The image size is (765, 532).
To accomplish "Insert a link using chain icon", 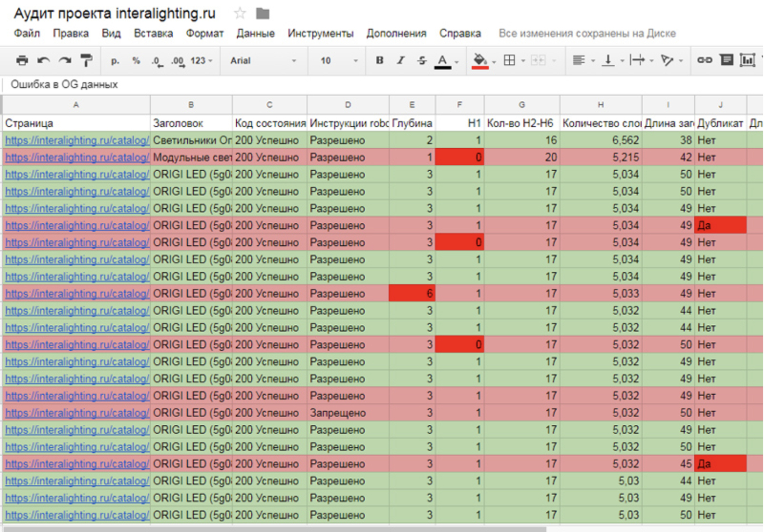I will [x=704, y=61].
